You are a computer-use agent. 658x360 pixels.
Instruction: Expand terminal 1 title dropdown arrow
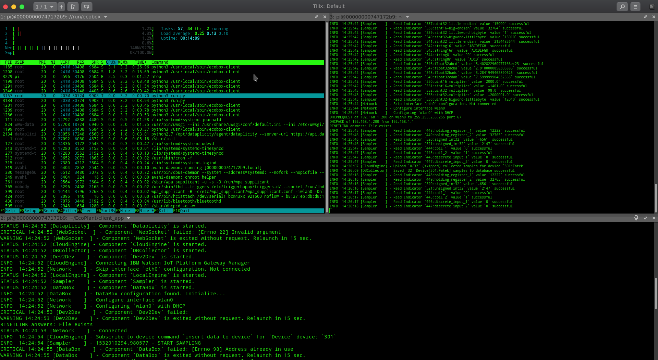(106, 17)
